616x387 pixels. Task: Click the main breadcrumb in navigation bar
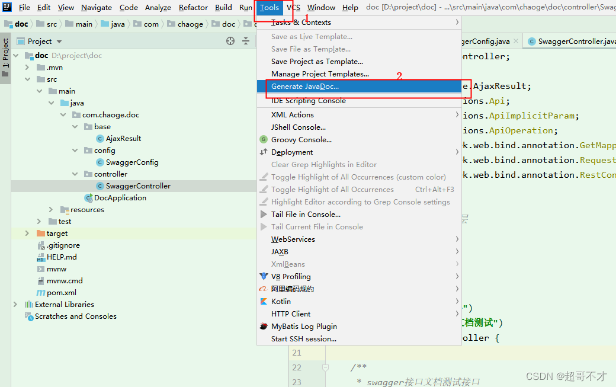coord(79,24)
